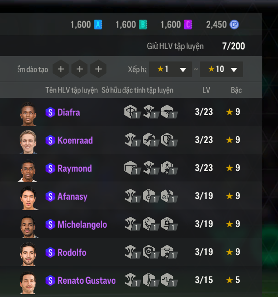The width and height of the screenshot is (278, 297).
Task: Sort by LV column header
Action: (x=206, y=90)
